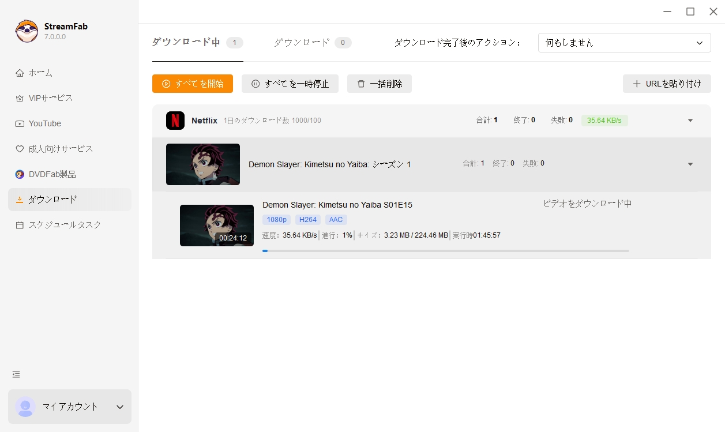The image size is (725, 432).
Task: Open the ホーム page
Action: coord(40,73)
